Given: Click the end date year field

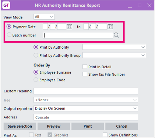Looking at the screenshot, I should 102,27.
